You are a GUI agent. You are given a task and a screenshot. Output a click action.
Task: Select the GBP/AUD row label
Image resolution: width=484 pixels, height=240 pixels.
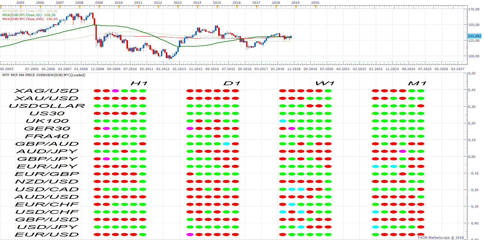pos(47,144)
